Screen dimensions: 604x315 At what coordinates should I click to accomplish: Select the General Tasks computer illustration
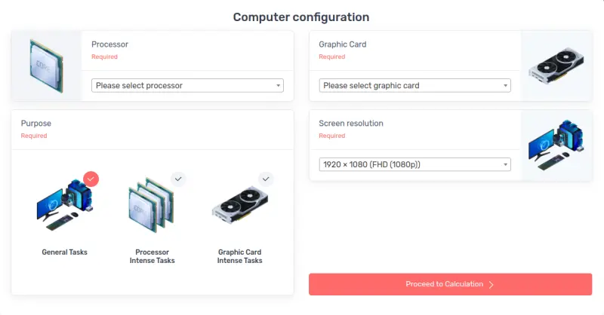point(65,204)
